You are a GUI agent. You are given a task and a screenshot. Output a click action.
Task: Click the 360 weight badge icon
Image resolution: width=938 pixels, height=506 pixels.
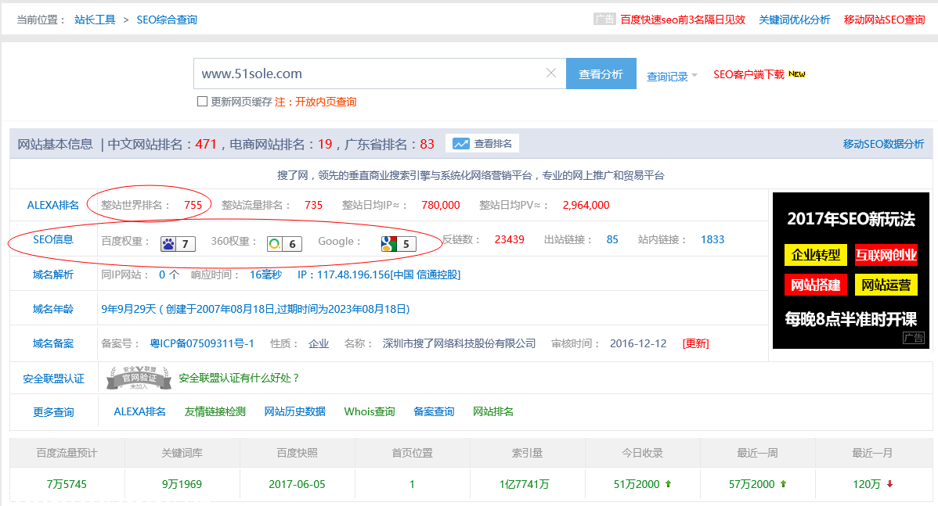[275, 244]
